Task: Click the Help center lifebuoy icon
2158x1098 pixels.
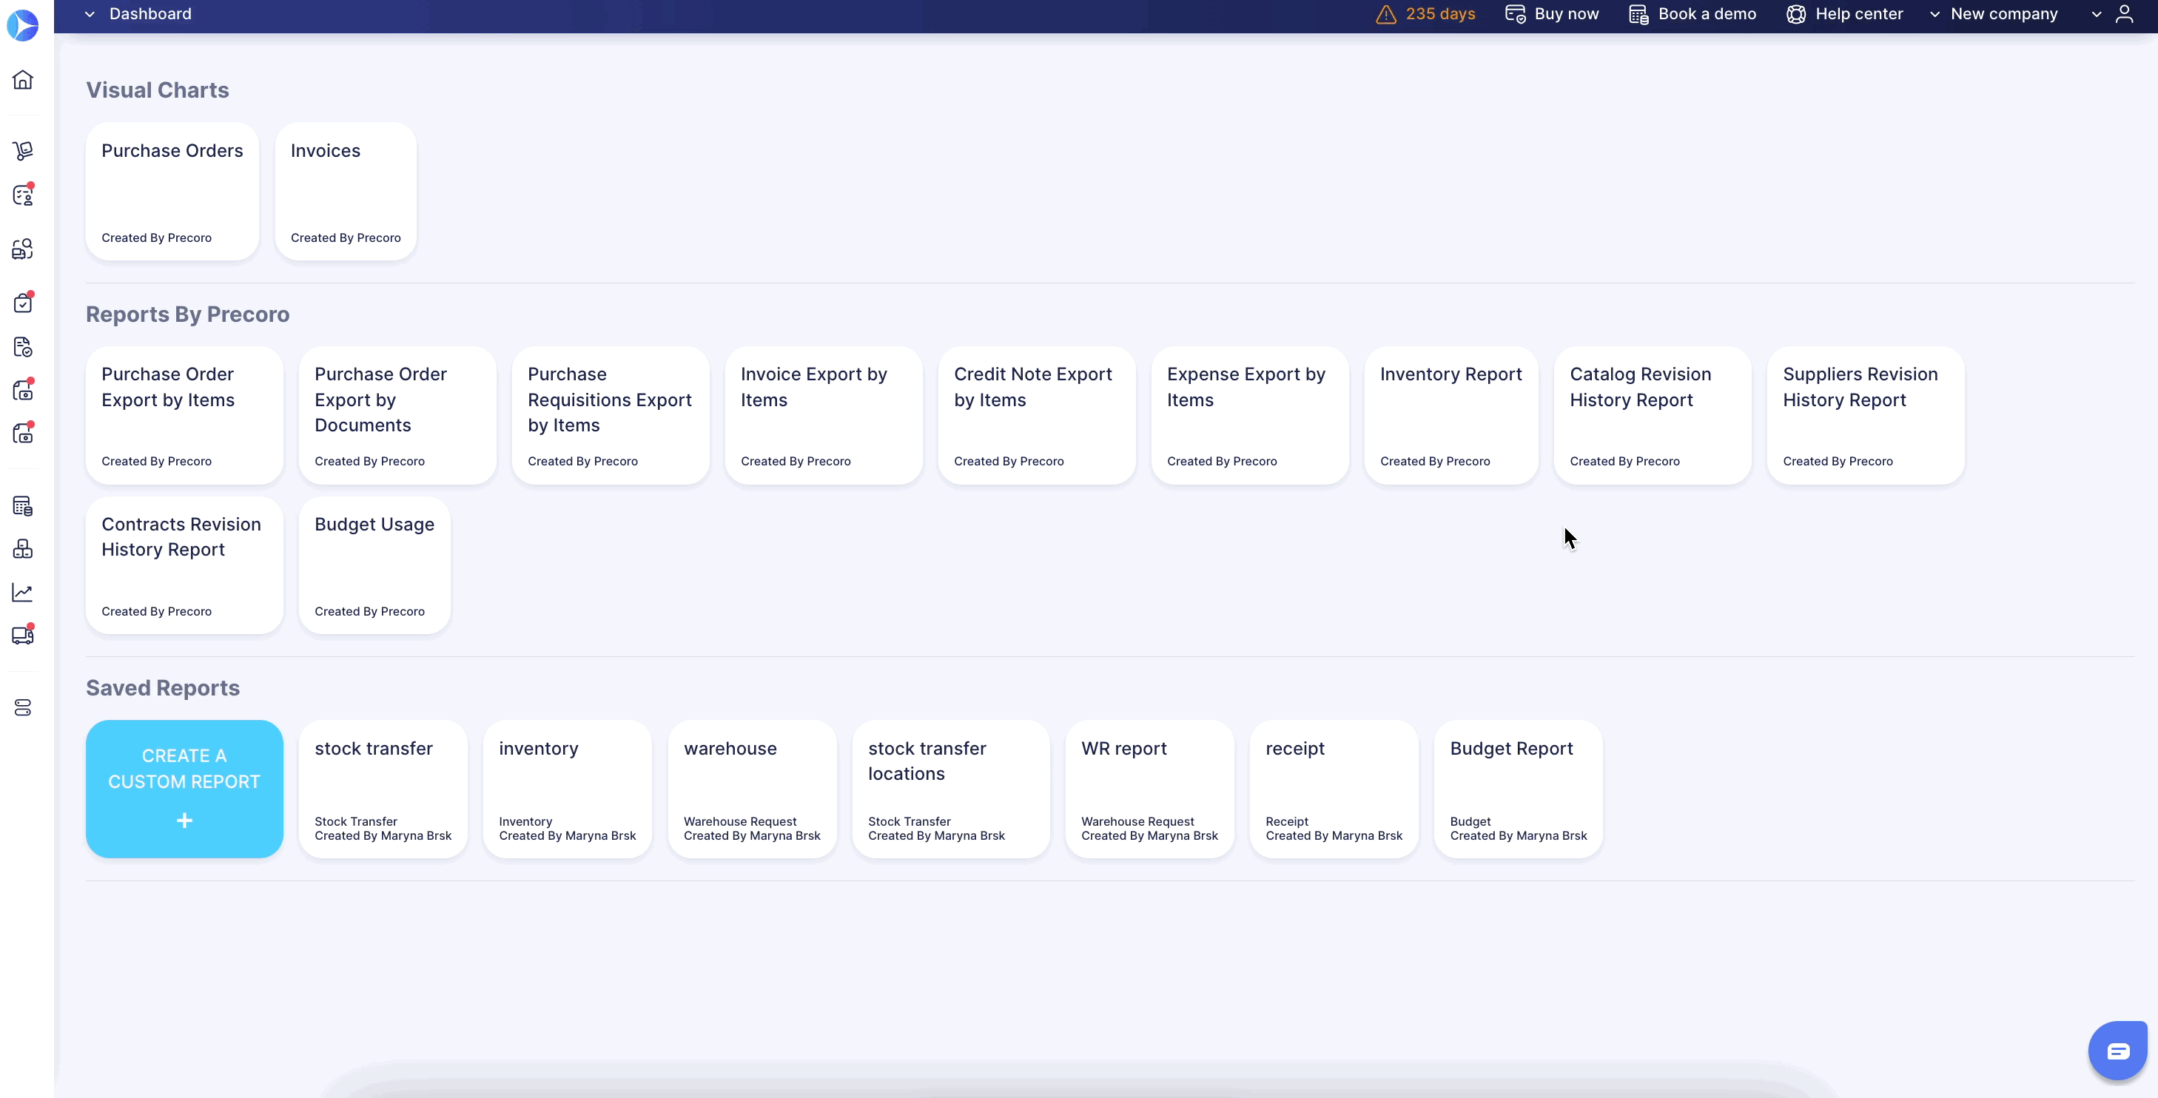Action: tap(1796, 14)
